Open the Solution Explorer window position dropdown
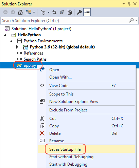Image resolution: width=139 pixels, height=168 pixels. click(124, 4)
